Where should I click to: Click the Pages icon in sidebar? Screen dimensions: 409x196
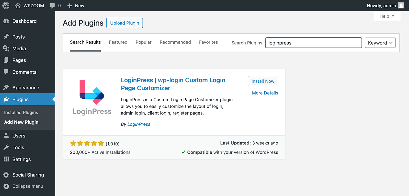(x=6, y=60)
